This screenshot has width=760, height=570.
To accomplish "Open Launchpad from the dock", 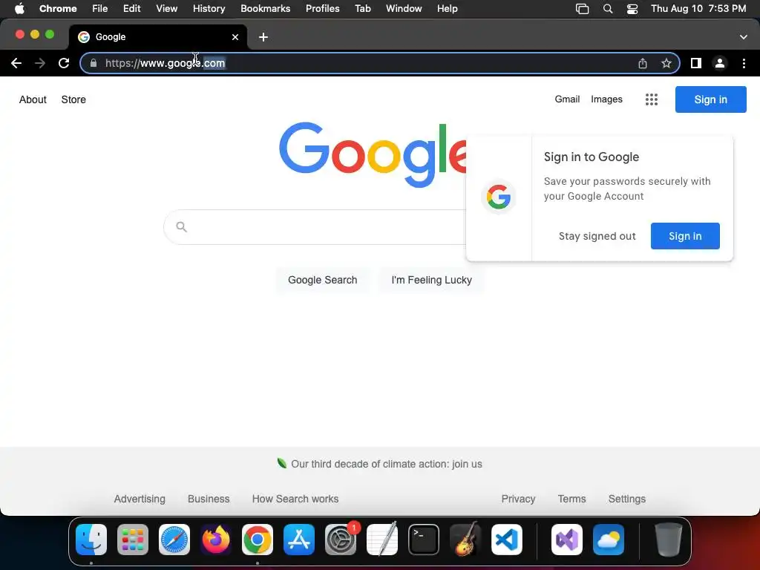I will pyautogui.click(x=132, y=540).
